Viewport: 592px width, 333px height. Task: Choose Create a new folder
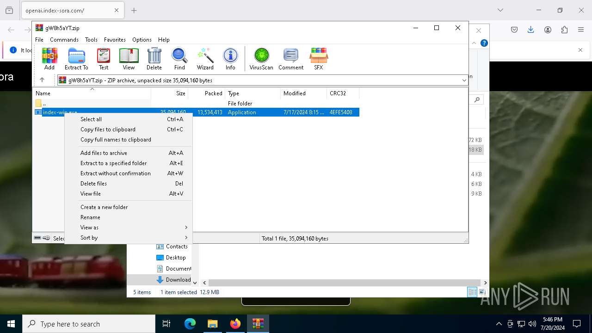click(129, 207)
